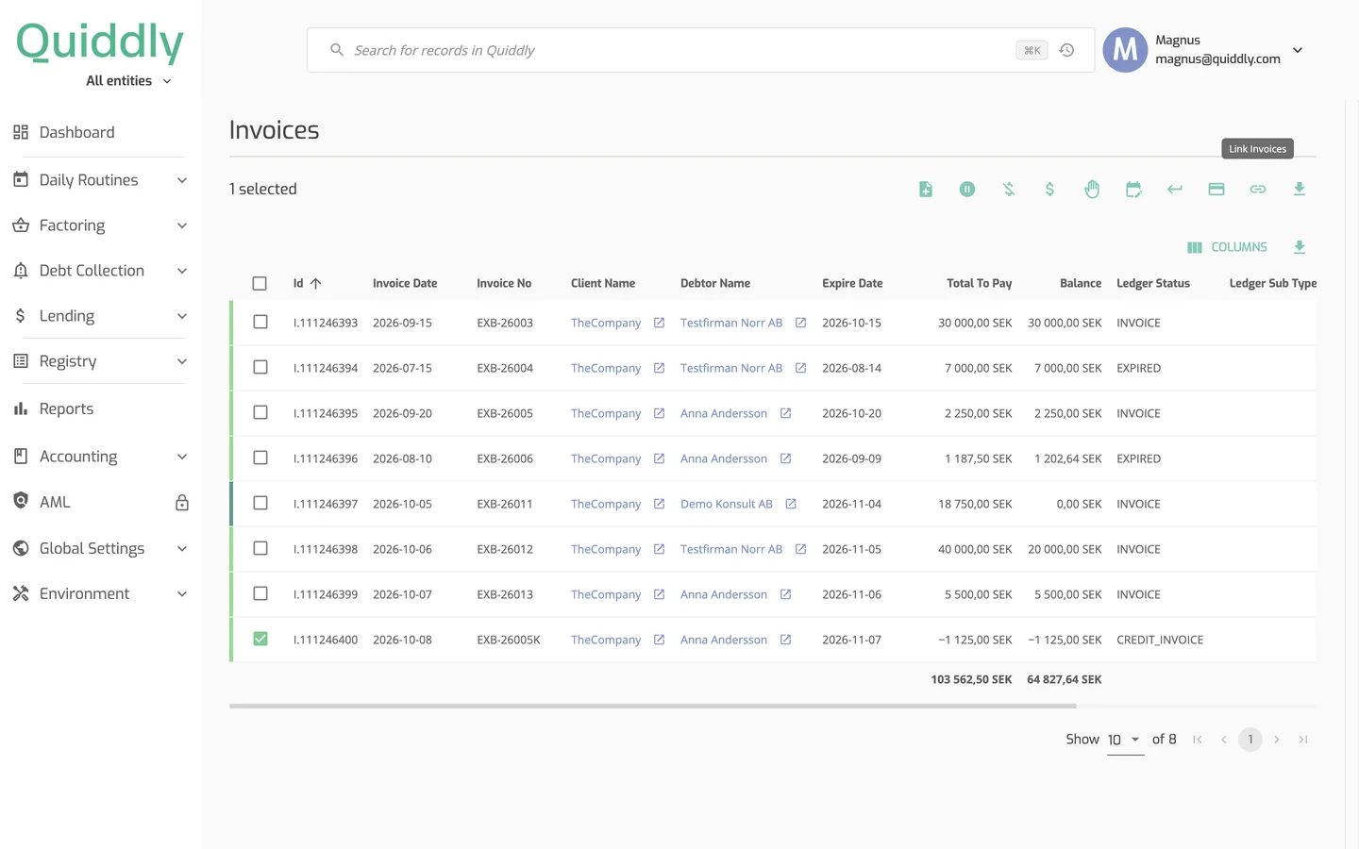This screenshot has width=1359, height=849.
Task: Expand Daily Routines menu
Action: [100, 180]
